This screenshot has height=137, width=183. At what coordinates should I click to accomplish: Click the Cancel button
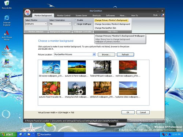tap(143, 112)
